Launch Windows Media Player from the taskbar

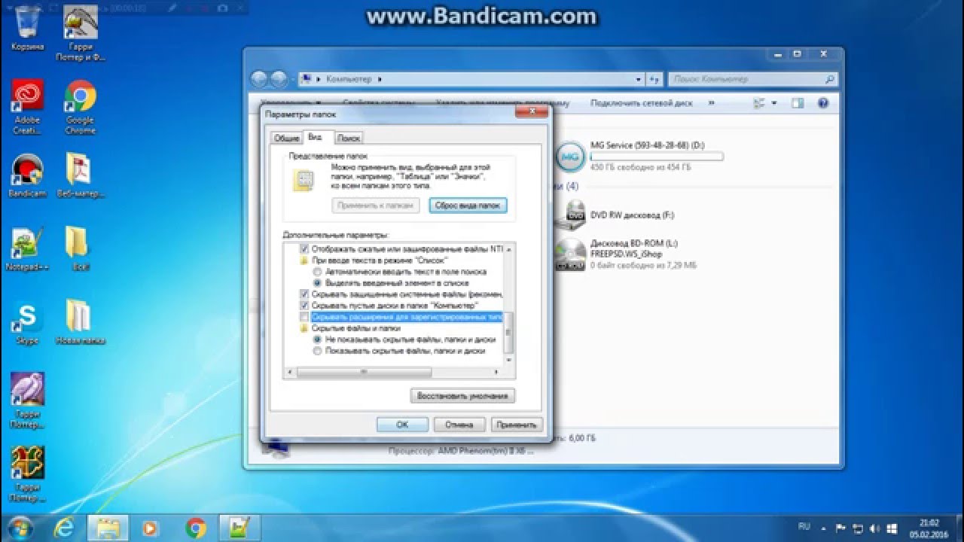[151, 527]
